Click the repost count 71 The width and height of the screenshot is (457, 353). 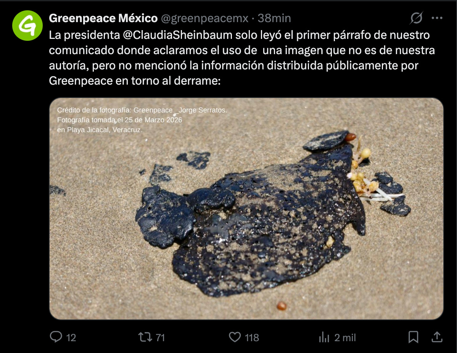[x=160, y=338]
